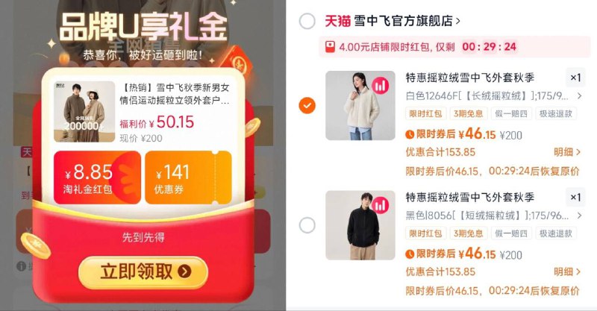Open the couple jacket product thumbnail in popup
The width and height of the screenshot is (597, 311).
coord(84,112)
